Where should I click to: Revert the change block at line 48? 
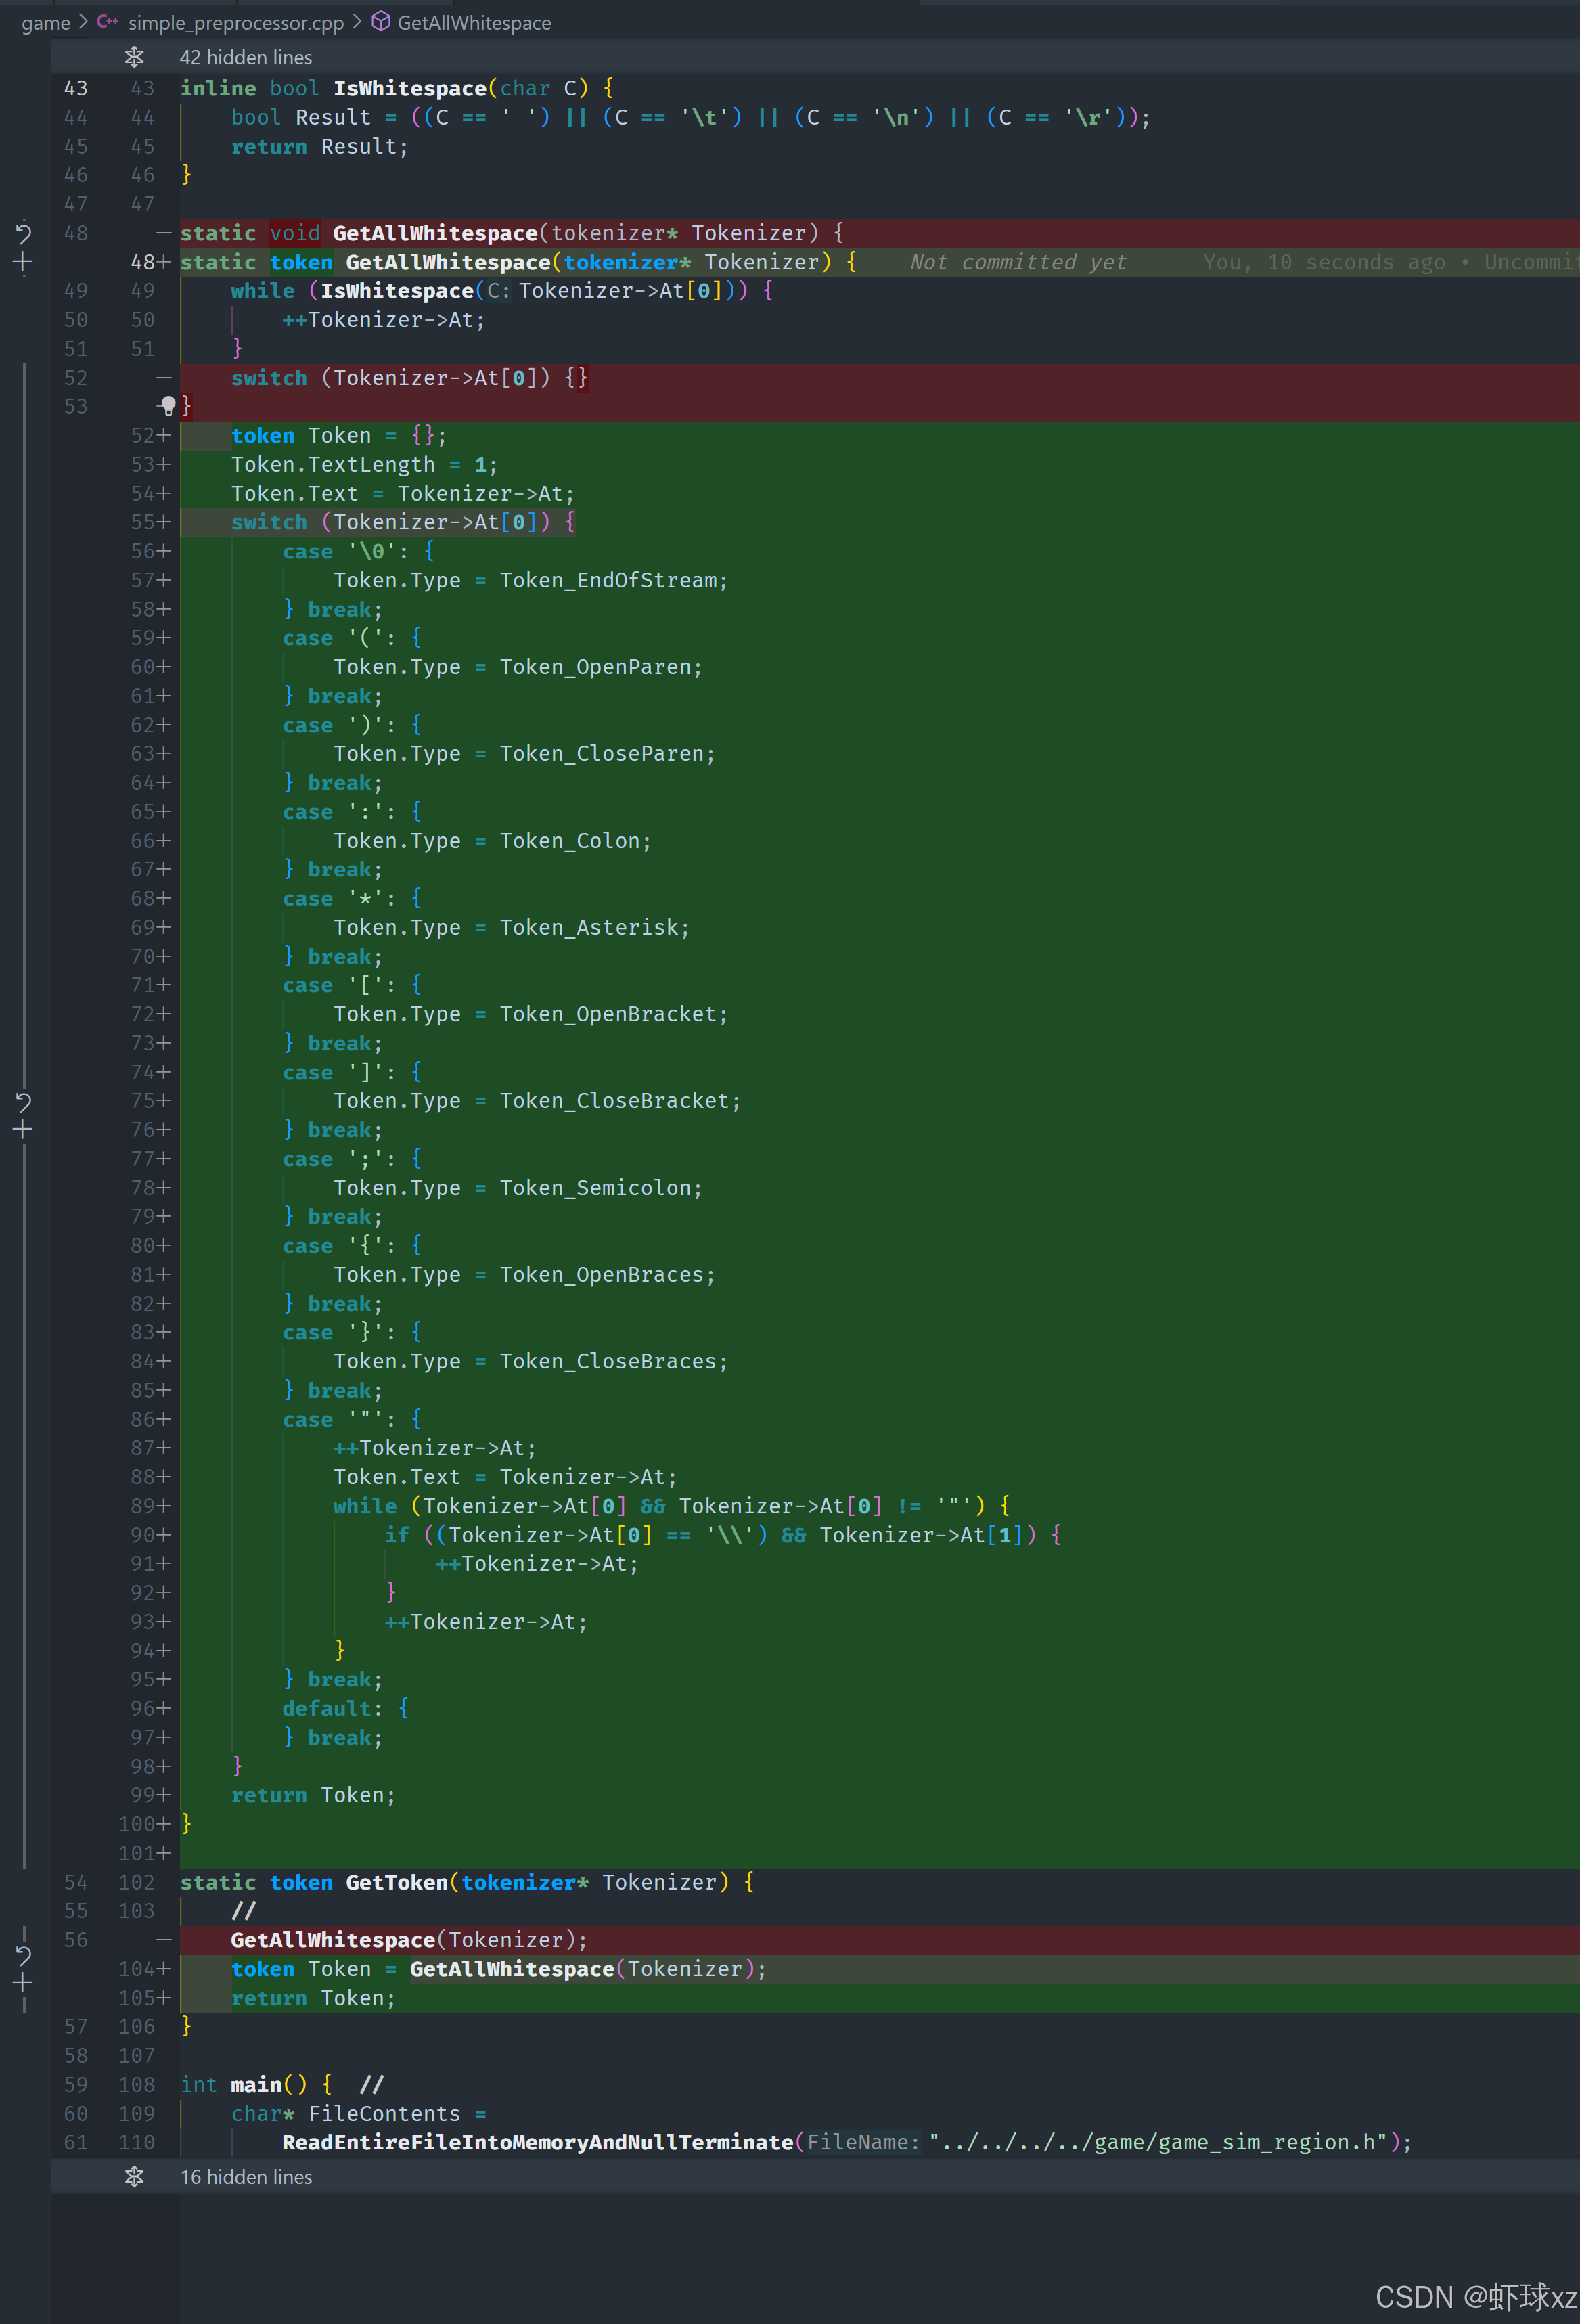tap(23, 234)
